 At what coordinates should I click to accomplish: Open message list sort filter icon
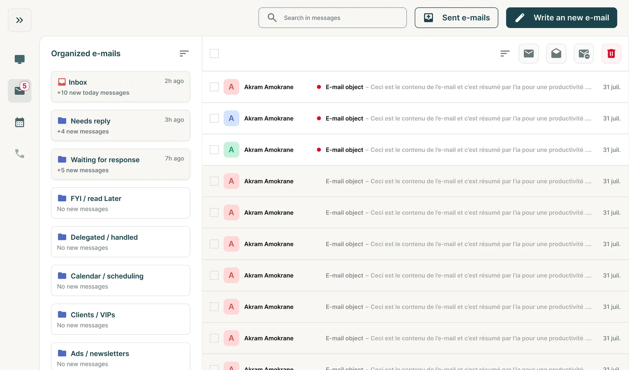pos(505,53)
